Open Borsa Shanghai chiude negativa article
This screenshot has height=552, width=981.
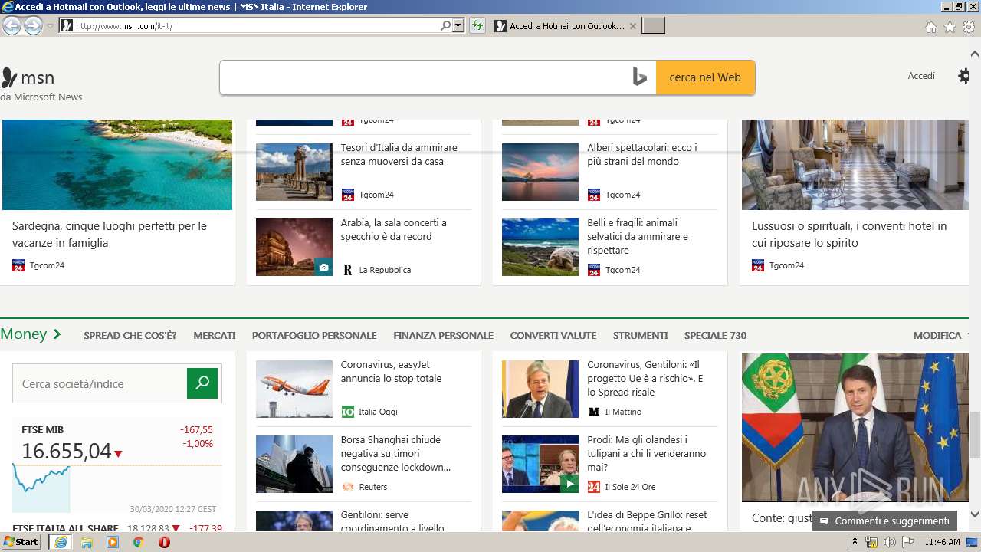396,454
